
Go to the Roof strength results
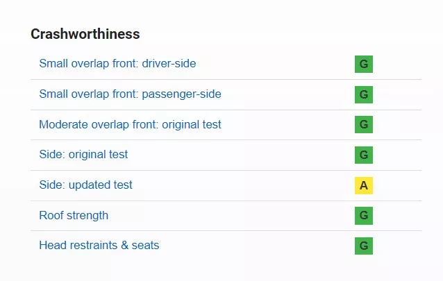pyautogui.click(x=74, y=215)
